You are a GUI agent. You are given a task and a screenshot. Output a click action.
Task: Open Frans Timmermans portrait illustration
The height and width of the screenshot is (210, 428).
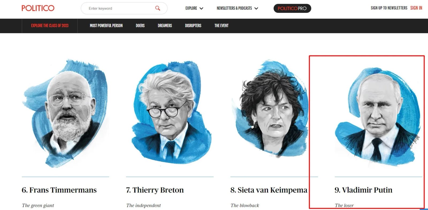[x=66, y=113]
